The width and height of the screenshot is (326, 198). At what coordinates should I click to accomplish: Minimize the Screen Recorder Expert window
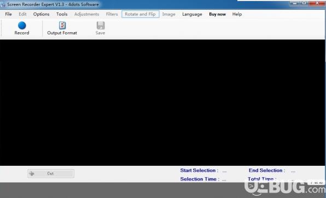[295, 3]
